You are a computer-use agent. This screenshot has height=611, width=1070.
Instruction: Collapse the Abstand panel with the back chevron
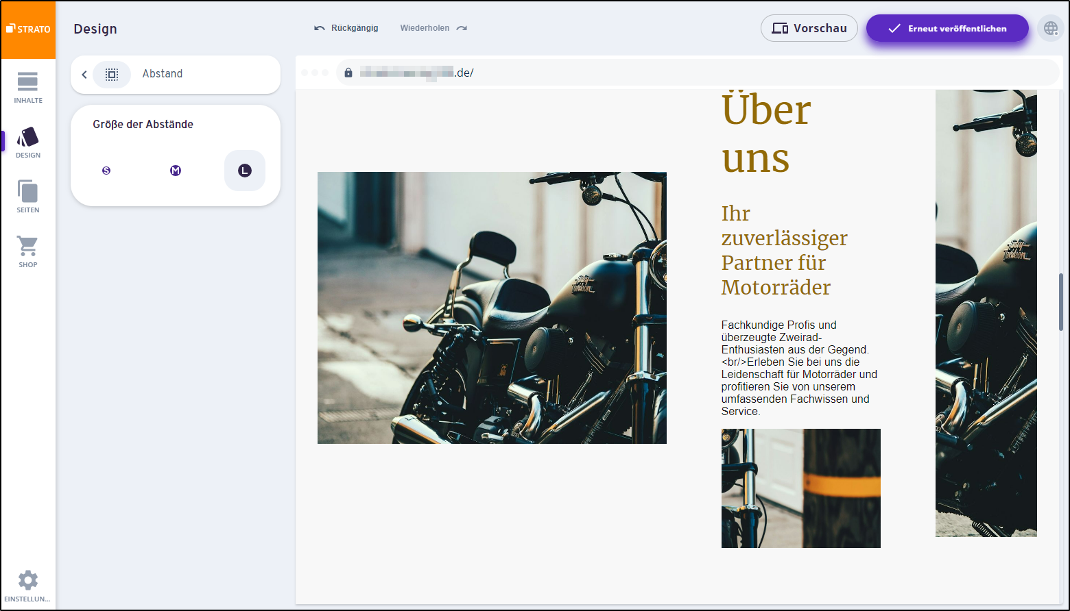tap(84, 74)
